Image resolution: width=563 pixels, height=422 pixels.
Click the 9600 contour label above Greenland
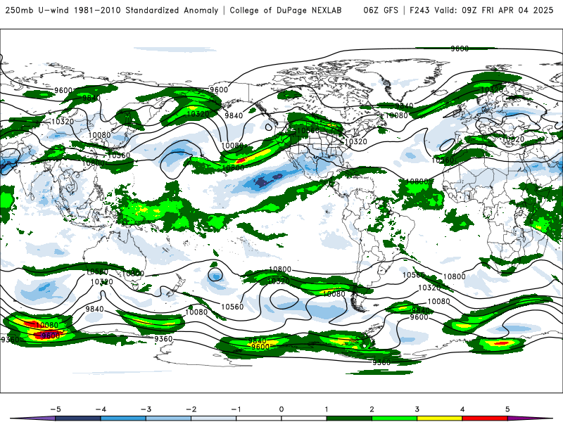click(x=460, y=49)
